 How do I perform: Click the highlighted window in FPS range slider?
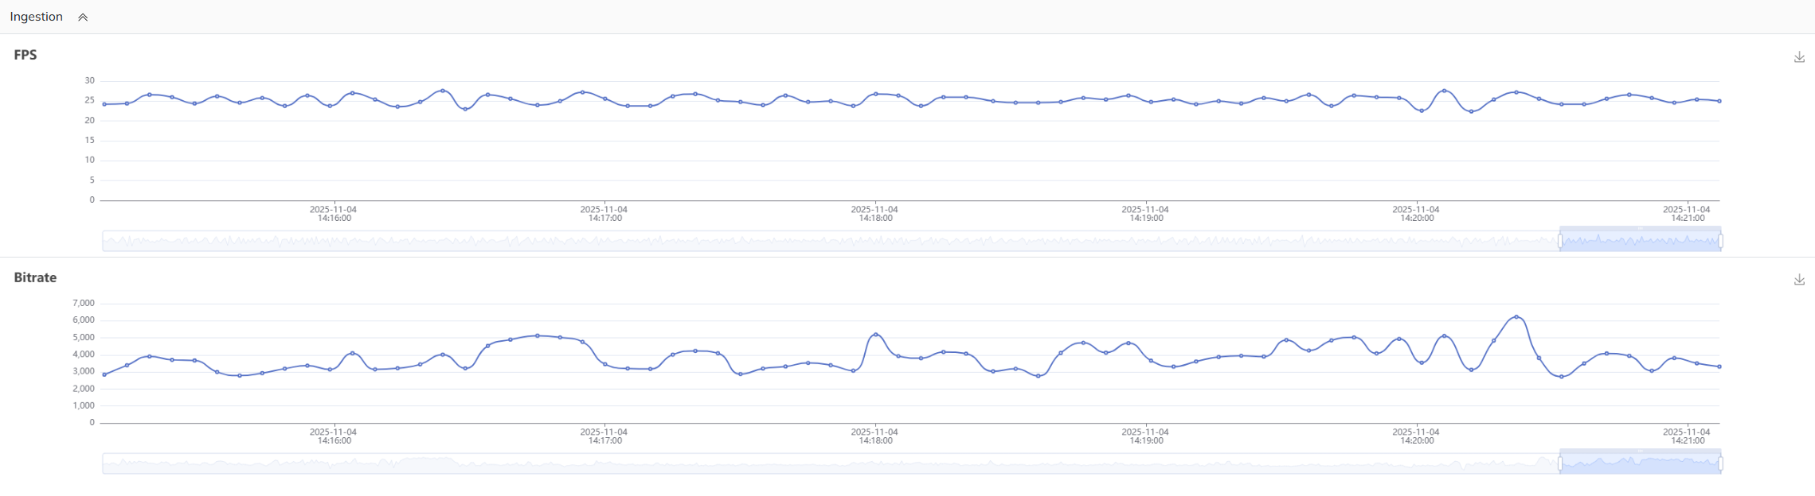pos(1641,241)
